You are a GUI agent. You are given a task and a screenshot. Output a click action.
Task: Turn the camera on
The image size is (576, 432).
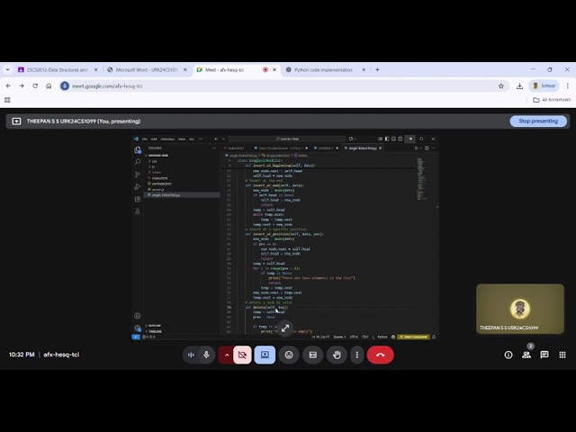(x=242, y=355)
